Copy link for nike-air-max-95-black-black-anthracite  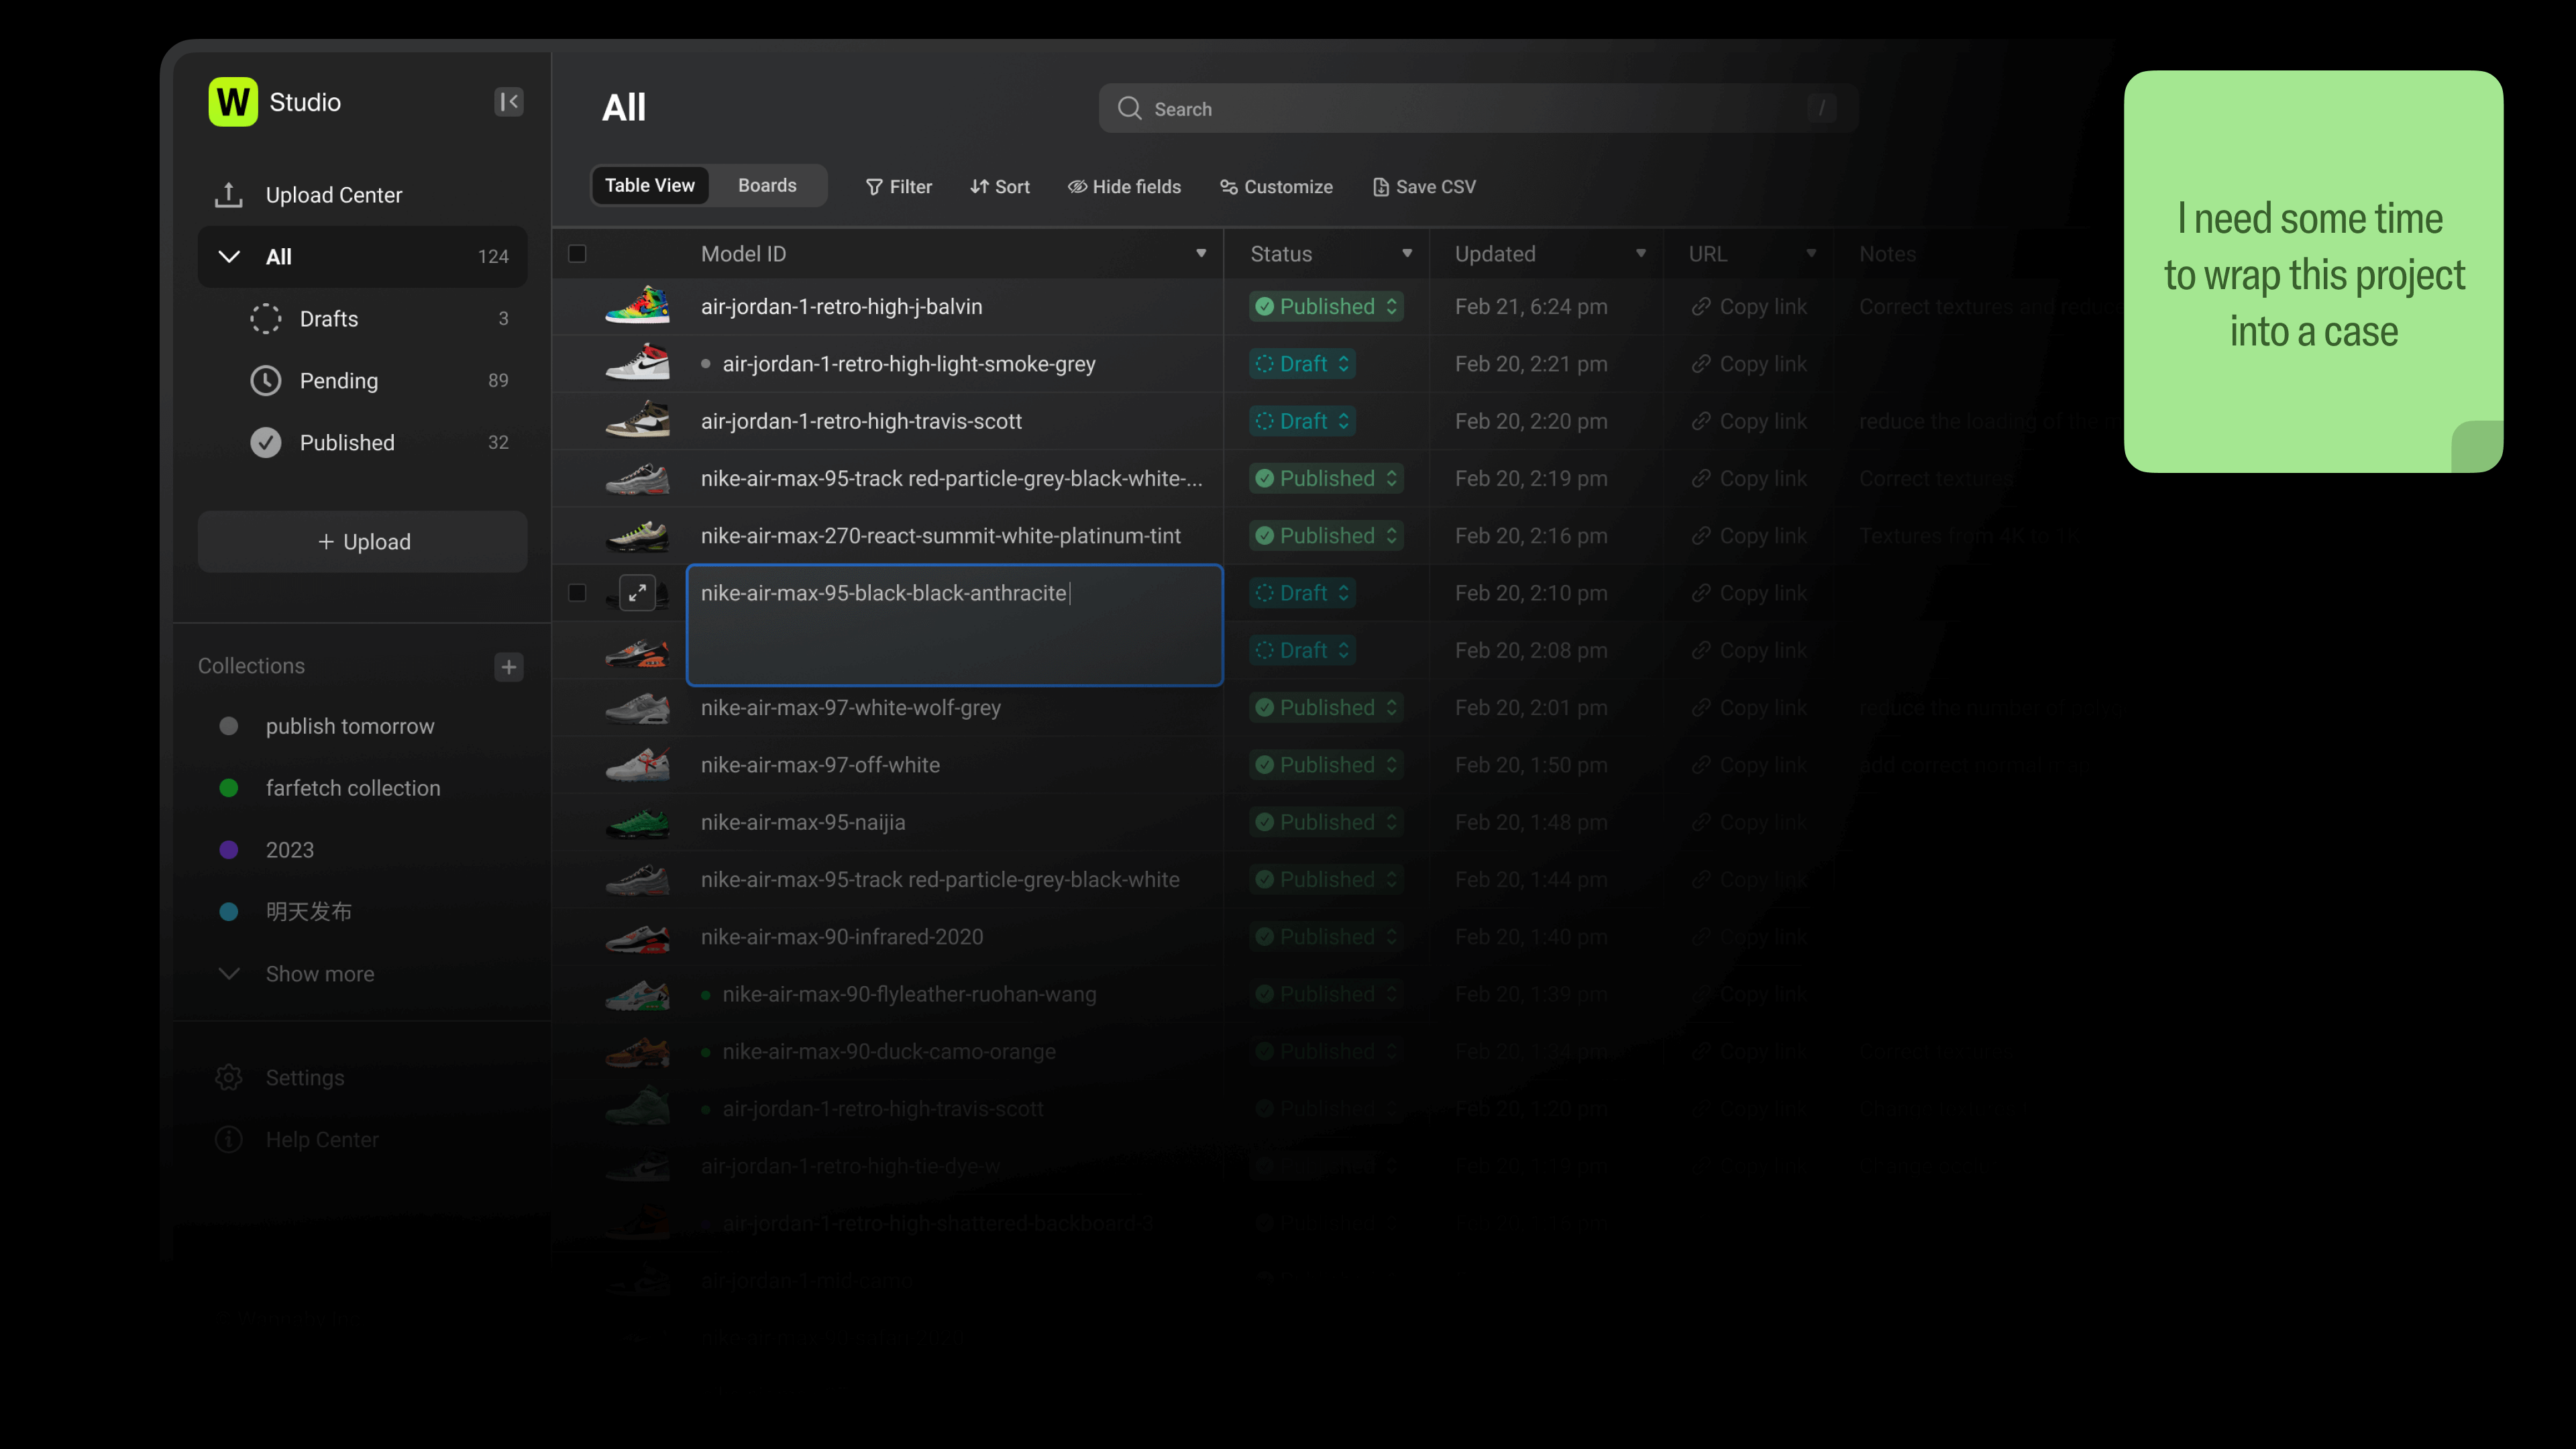(1749, 593)
